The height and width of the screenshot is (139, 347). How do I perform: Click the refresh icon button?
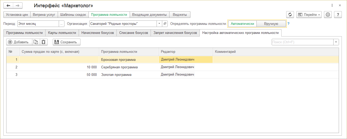pyautogui.click(x=290, y=15)
